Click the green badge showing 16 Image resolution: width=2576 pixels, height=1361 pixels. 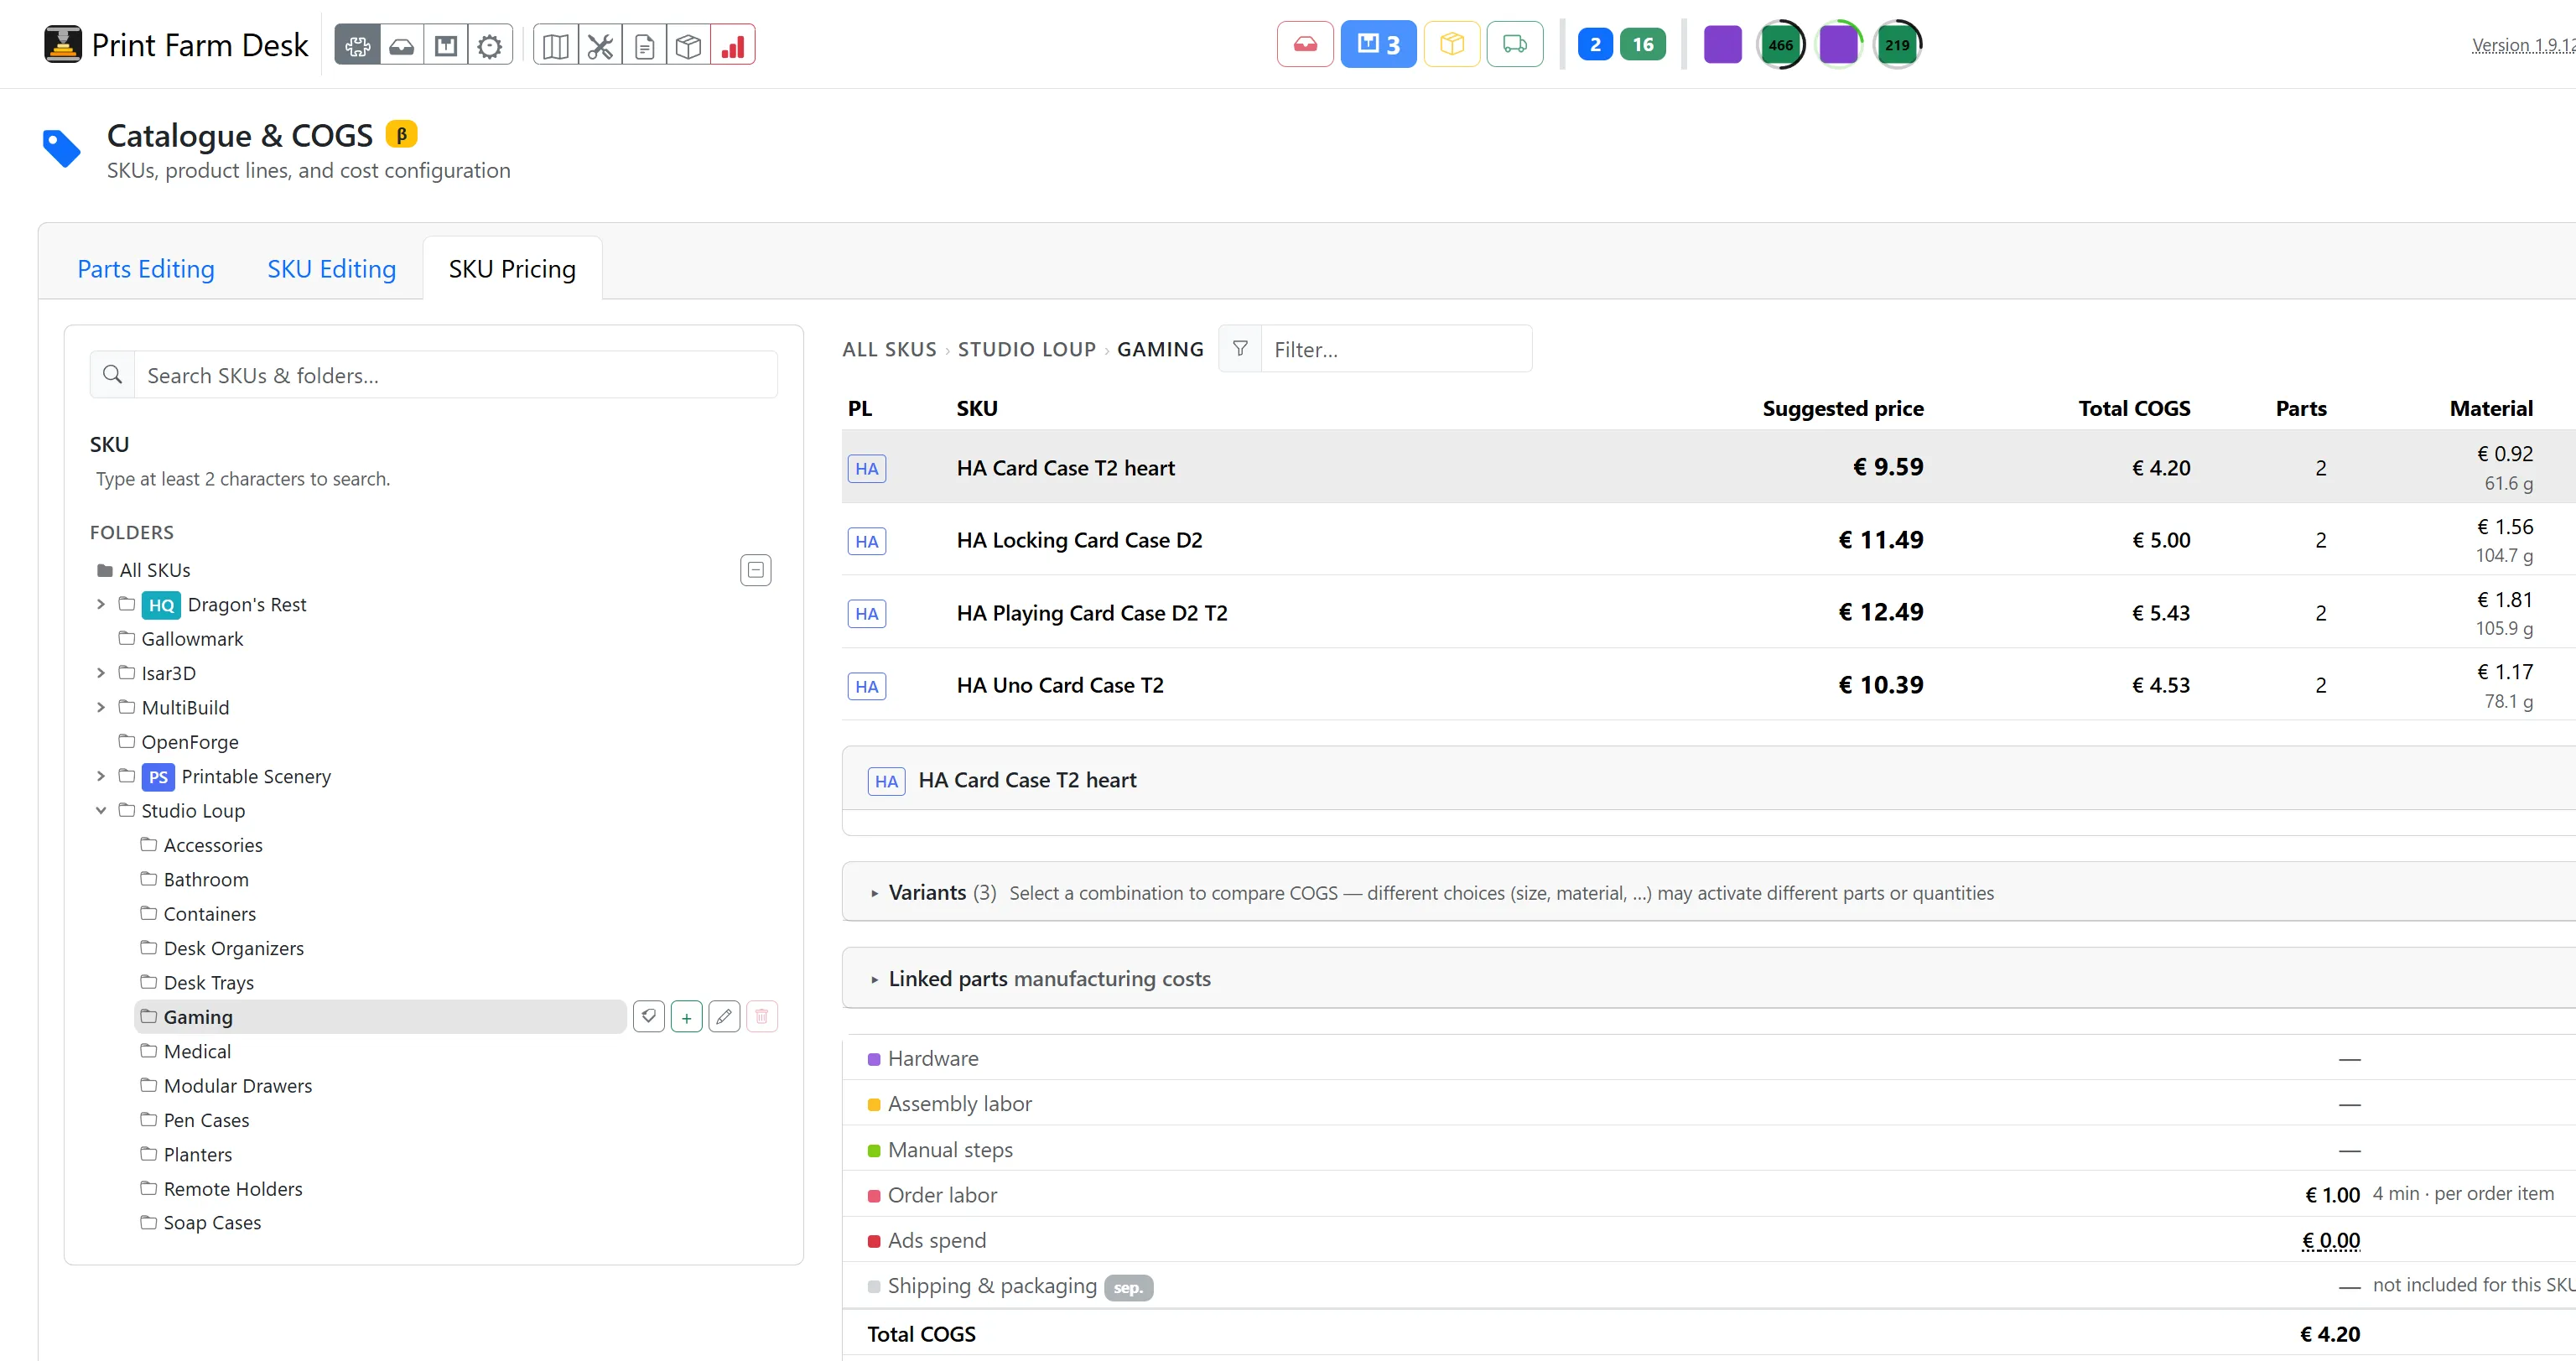click(x=1643, y=44)
